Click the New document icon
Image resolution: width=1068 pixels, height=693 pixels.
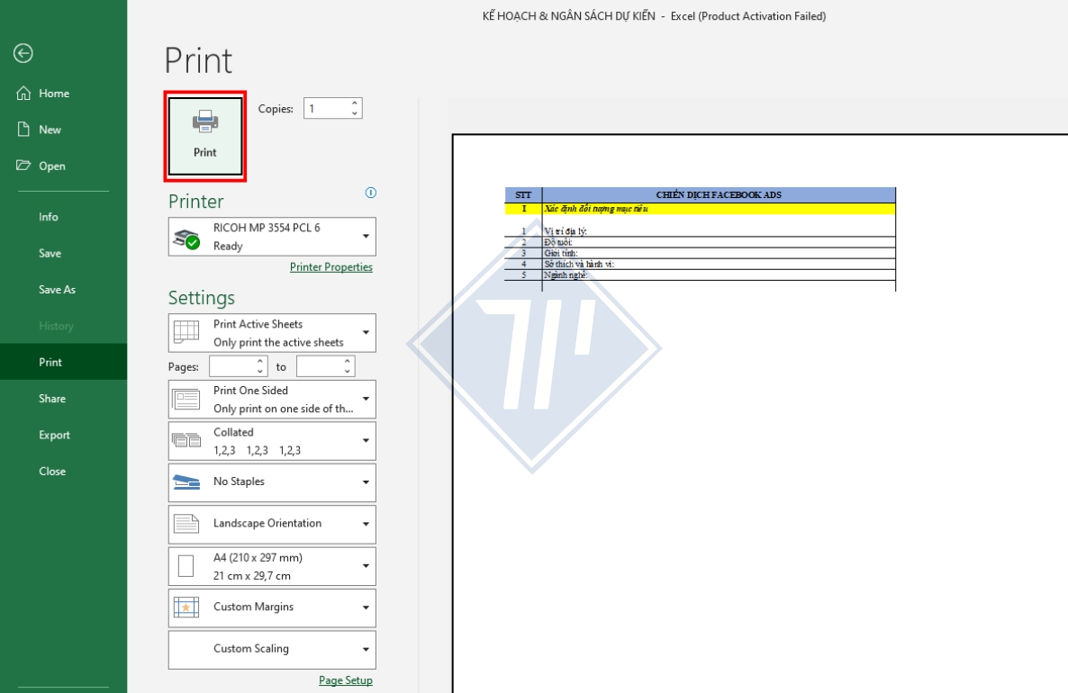point(24,130)
